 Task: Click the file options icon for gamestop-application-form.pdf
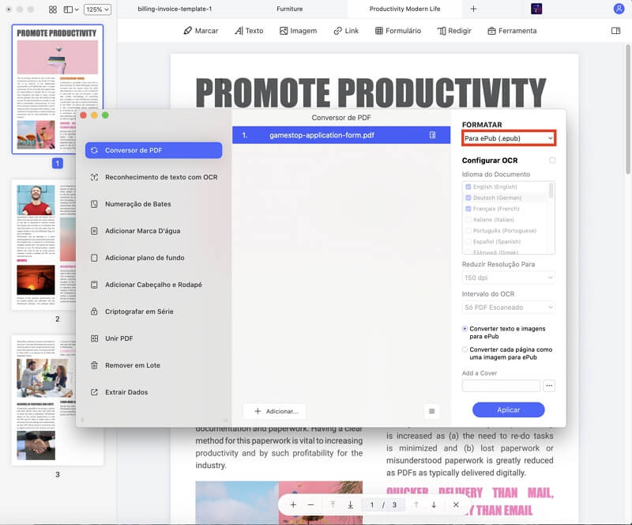point(432,135)
